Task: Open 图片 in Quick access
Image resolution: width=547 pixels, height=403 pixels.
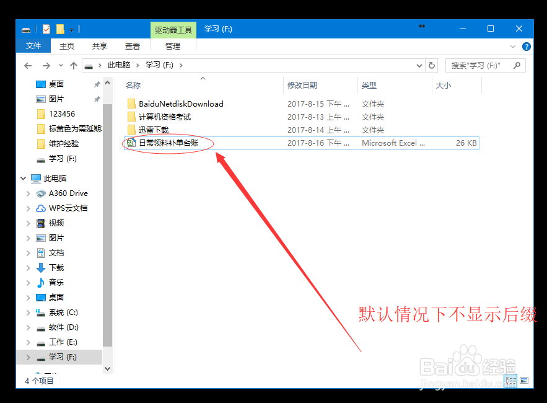Action: [x=56, y=99]
